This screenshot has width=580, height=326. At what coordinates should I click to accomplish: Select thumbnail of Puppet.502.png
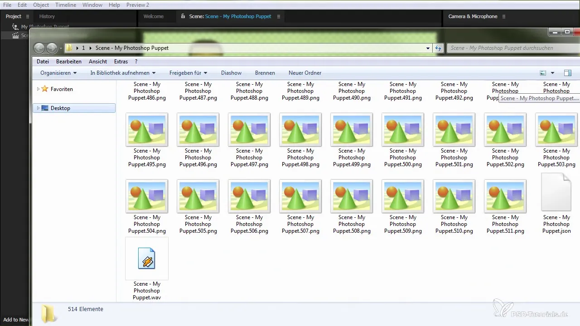pyautogui.click(x=505, y=129)
